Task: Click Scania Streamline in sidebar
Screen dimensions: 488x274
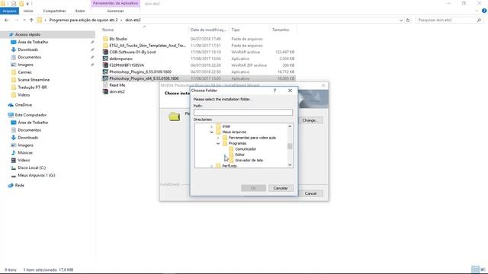Action: [34, 80]
